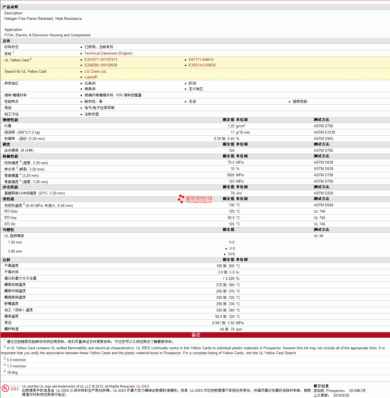Click test method ASTM D648
Image resolution: width=390 pixels, height=398 pixels.
(x=324, y=205)
